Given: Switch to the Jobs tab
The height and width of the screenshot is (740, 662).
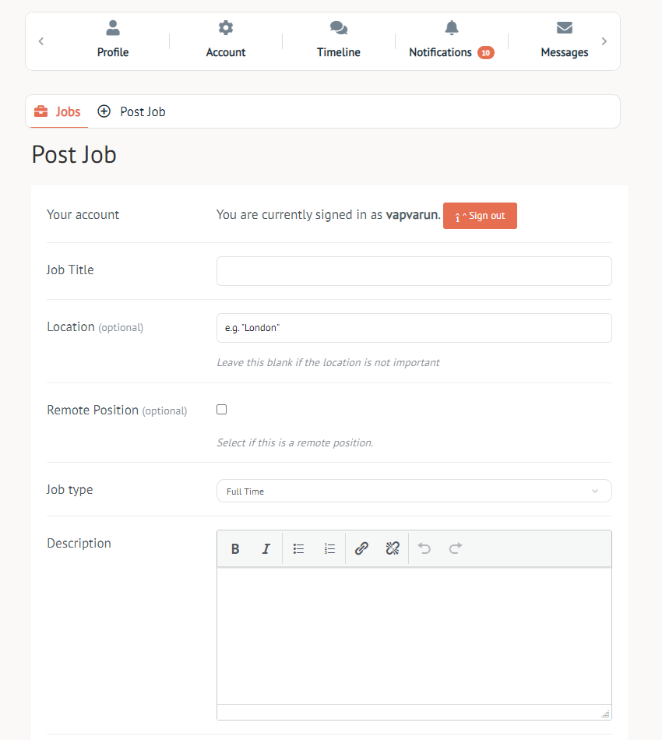Looking at the screenshot, I should click(x=58, y=111).
